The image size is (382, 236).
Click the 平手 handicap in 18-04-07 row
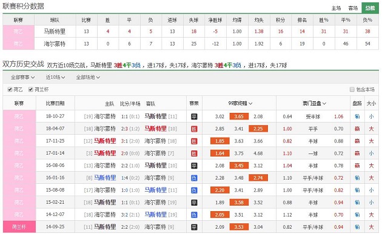[x=313, y=129]
